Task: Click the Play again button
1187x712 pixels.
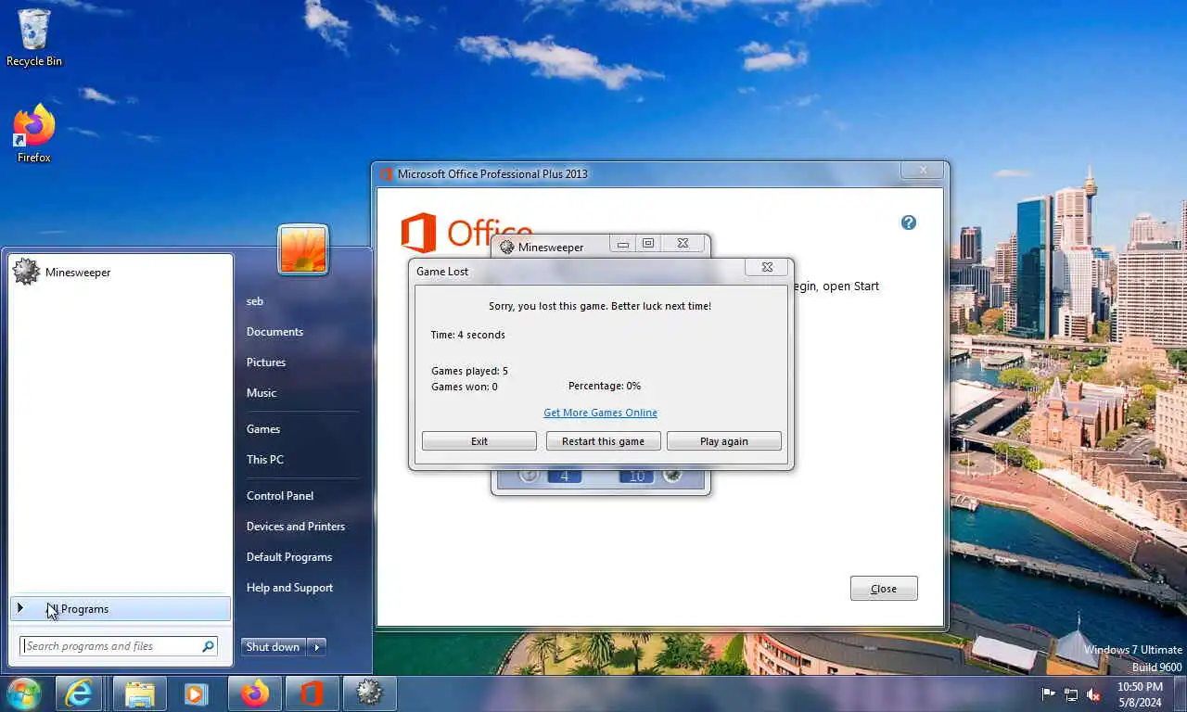Action: click(724, 441)
